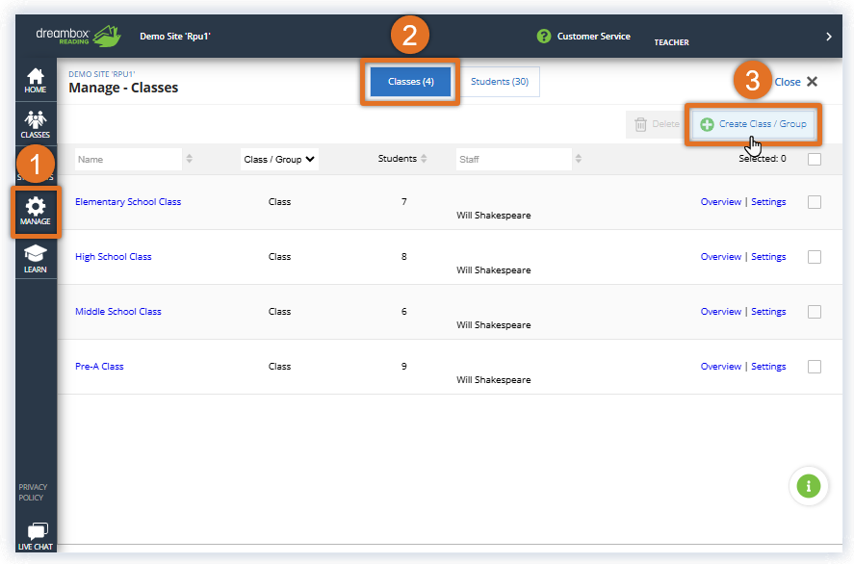Open the Class / Group filter dropdown

(279, 160)
